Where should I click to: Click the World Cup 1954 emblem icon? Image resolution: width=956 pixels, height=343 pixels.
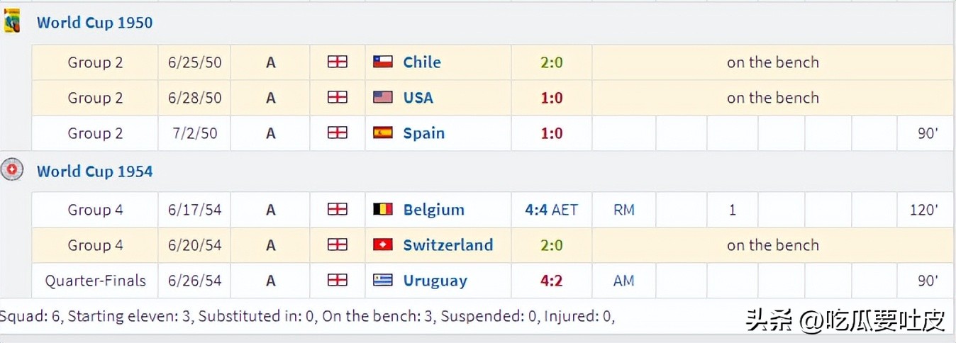coord(11,171)
